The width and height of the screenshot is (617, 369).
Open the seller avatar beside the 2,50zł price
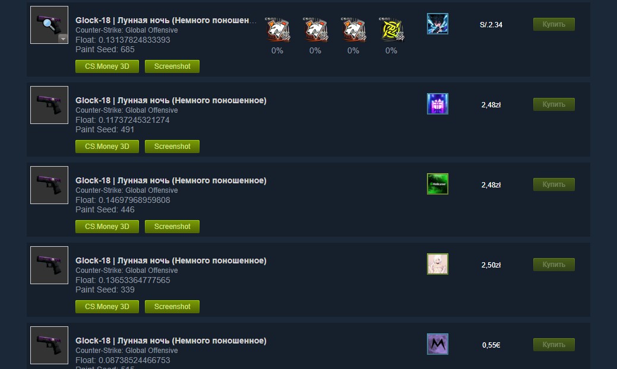438,263
